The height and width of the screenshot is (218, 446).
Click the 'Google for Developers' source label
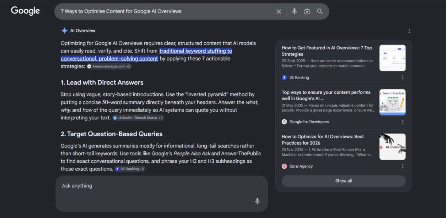(x=309, y=122)
